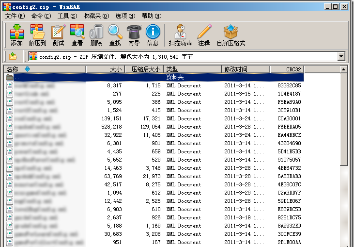Open the 文件(F) menu
This screenshot has height=247, width=354.
(15, 16)
